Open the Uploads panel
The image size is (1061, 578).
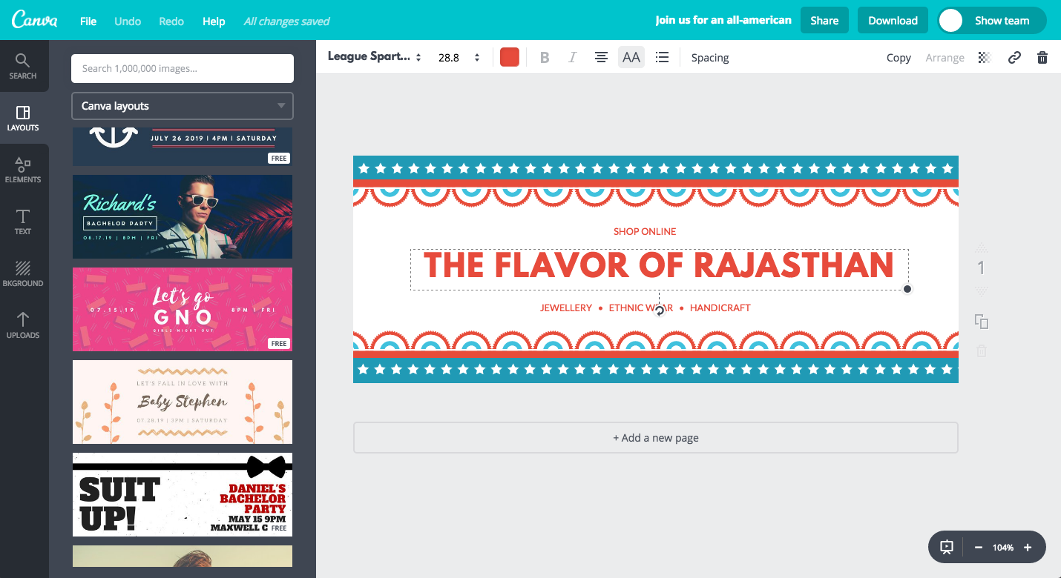[x=23, y=325]
